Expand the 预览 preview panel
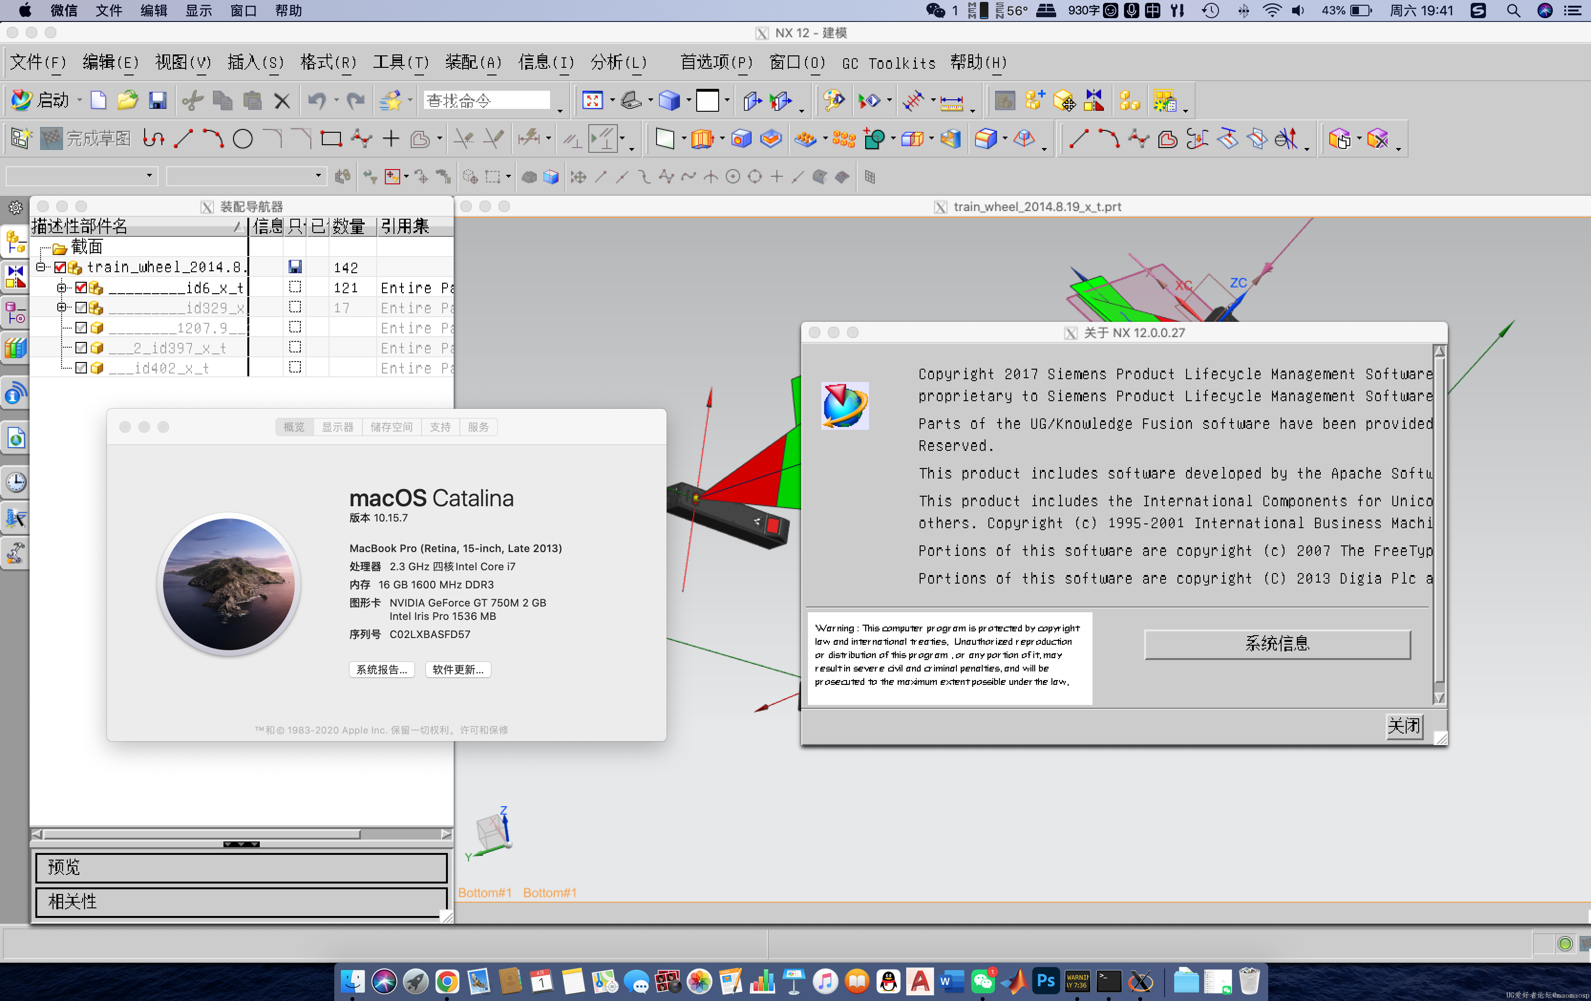 click(x=241, y=867)
